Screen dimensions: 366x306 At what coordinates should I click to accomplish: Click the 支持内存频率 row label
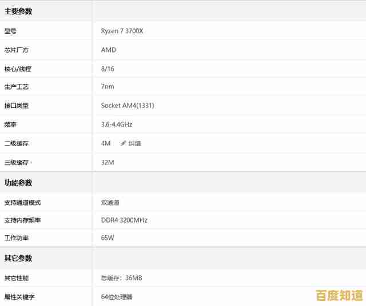coord(22,220)
